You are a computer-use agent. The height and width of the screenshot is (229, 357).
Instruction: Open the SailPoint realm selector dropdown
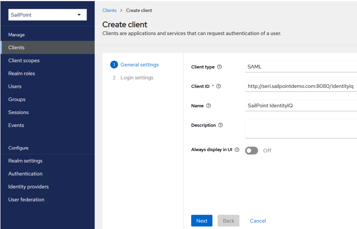click(x=47, y=15)
